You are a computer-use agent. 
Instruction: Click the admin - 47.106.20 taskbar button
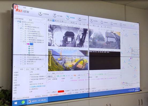[37, 101]
